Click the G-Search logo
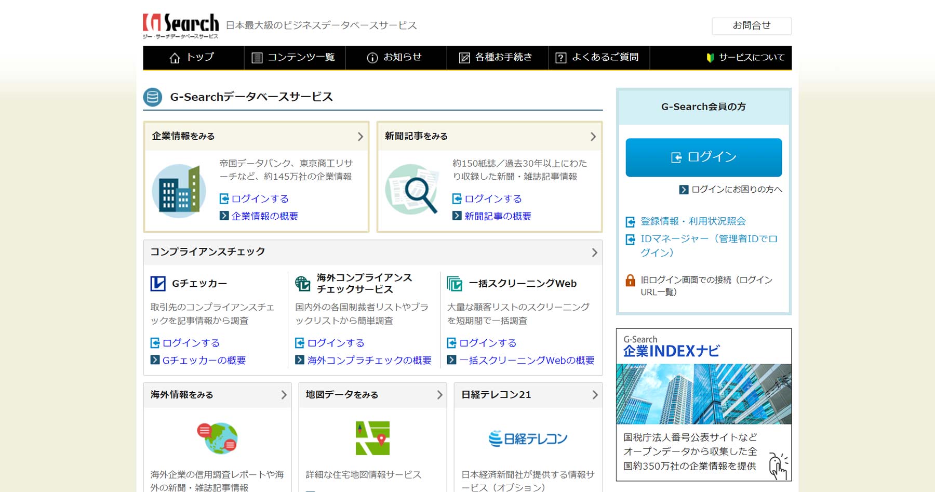The height and width of the screenshot is (492, 935). pos(181,26)
